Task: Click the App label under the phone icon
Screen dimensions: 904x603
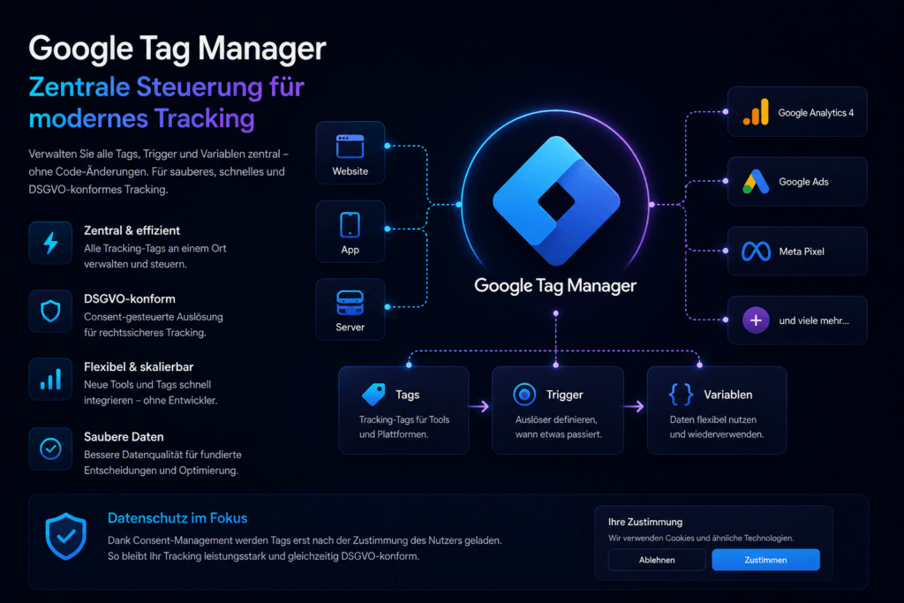Action: [x=350, y=250]
